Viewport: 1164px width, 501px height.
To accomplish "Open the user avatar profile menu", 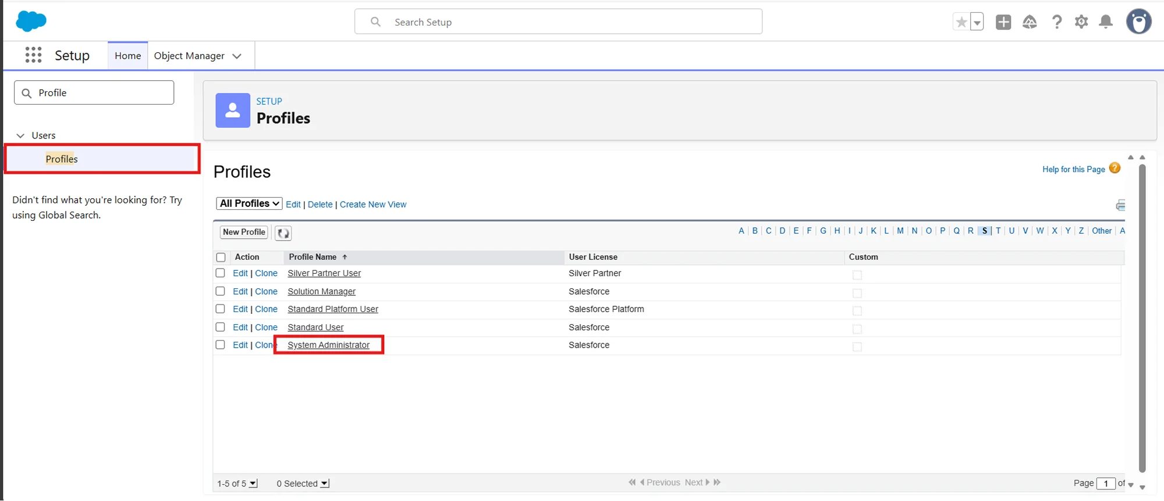I will (x=1139, y=22).
